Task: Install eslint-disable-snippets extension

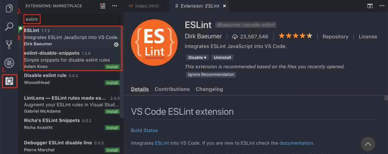Action: click(112, 67)
